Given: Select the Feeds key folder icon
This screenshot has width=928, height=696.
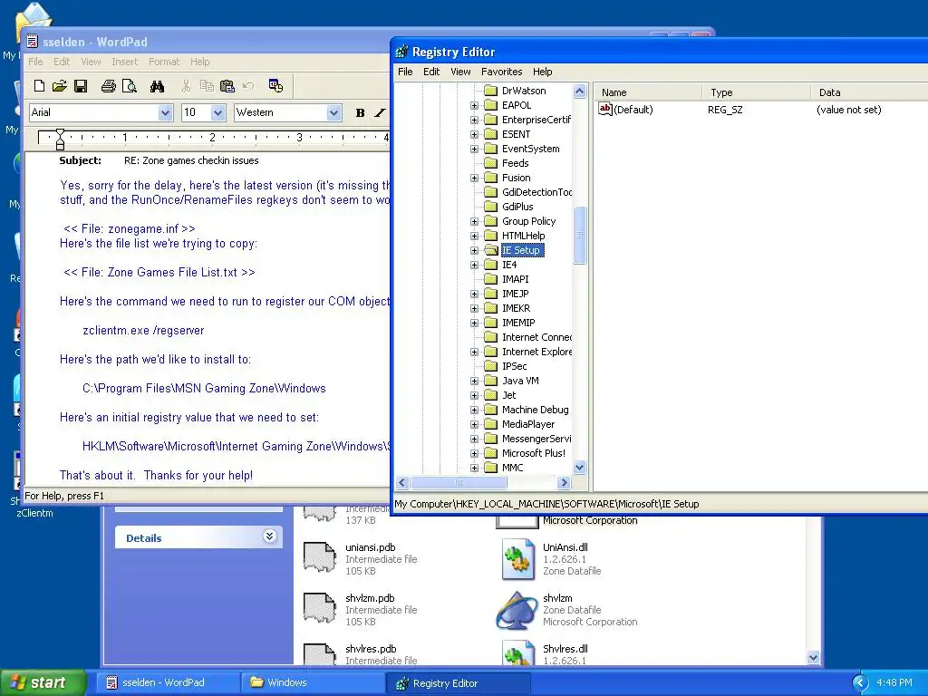Looking at the screenshot, I should (490, 163).
